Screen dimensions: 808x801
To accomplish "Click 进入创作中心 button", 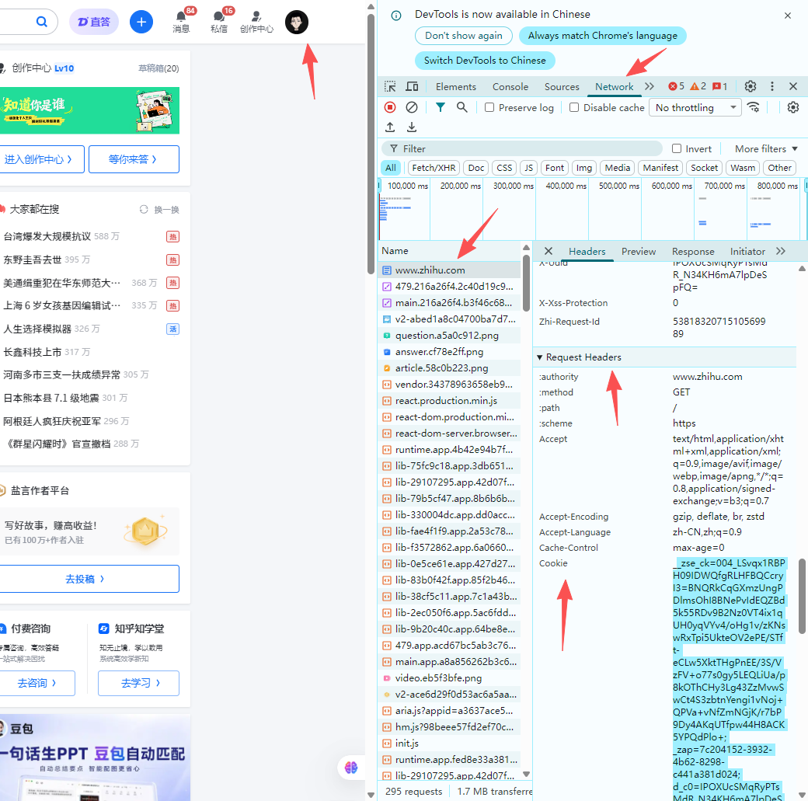I will (41, 159).
